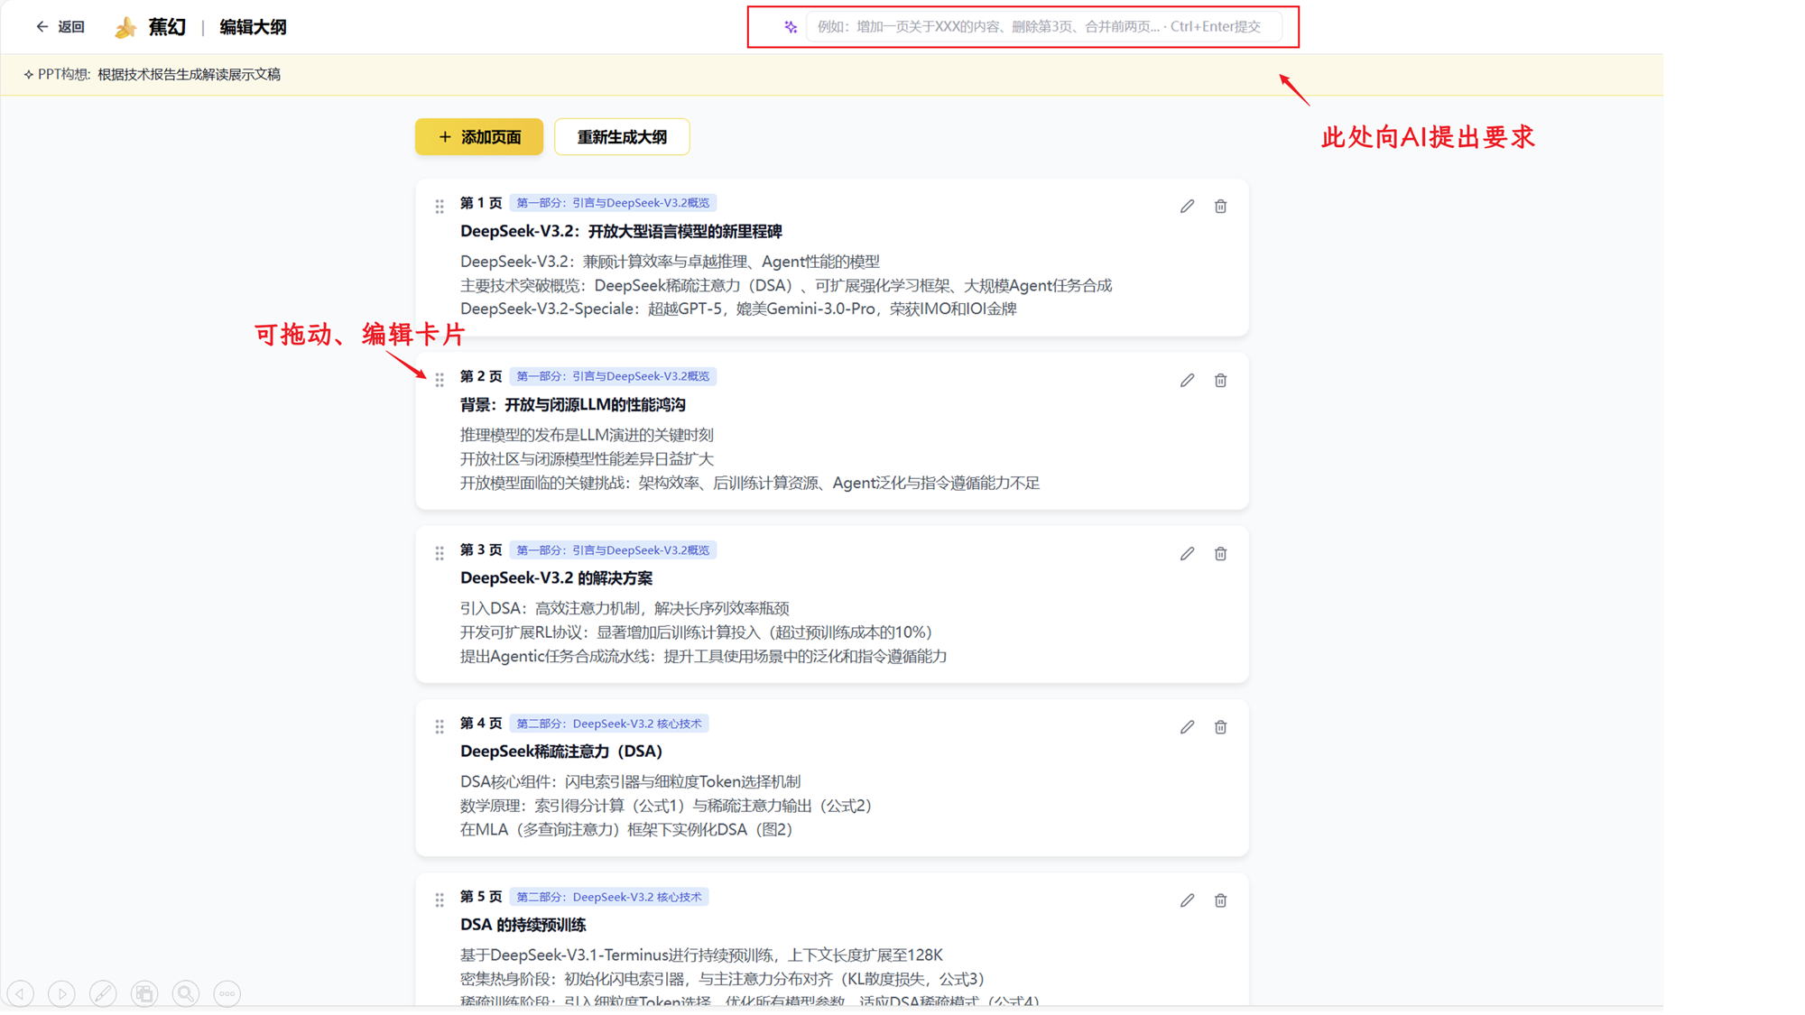This screenshot has width=1805, height=1015.
Task: Edit page 1 using its pencil icon
Action: tap(1186, 206)
